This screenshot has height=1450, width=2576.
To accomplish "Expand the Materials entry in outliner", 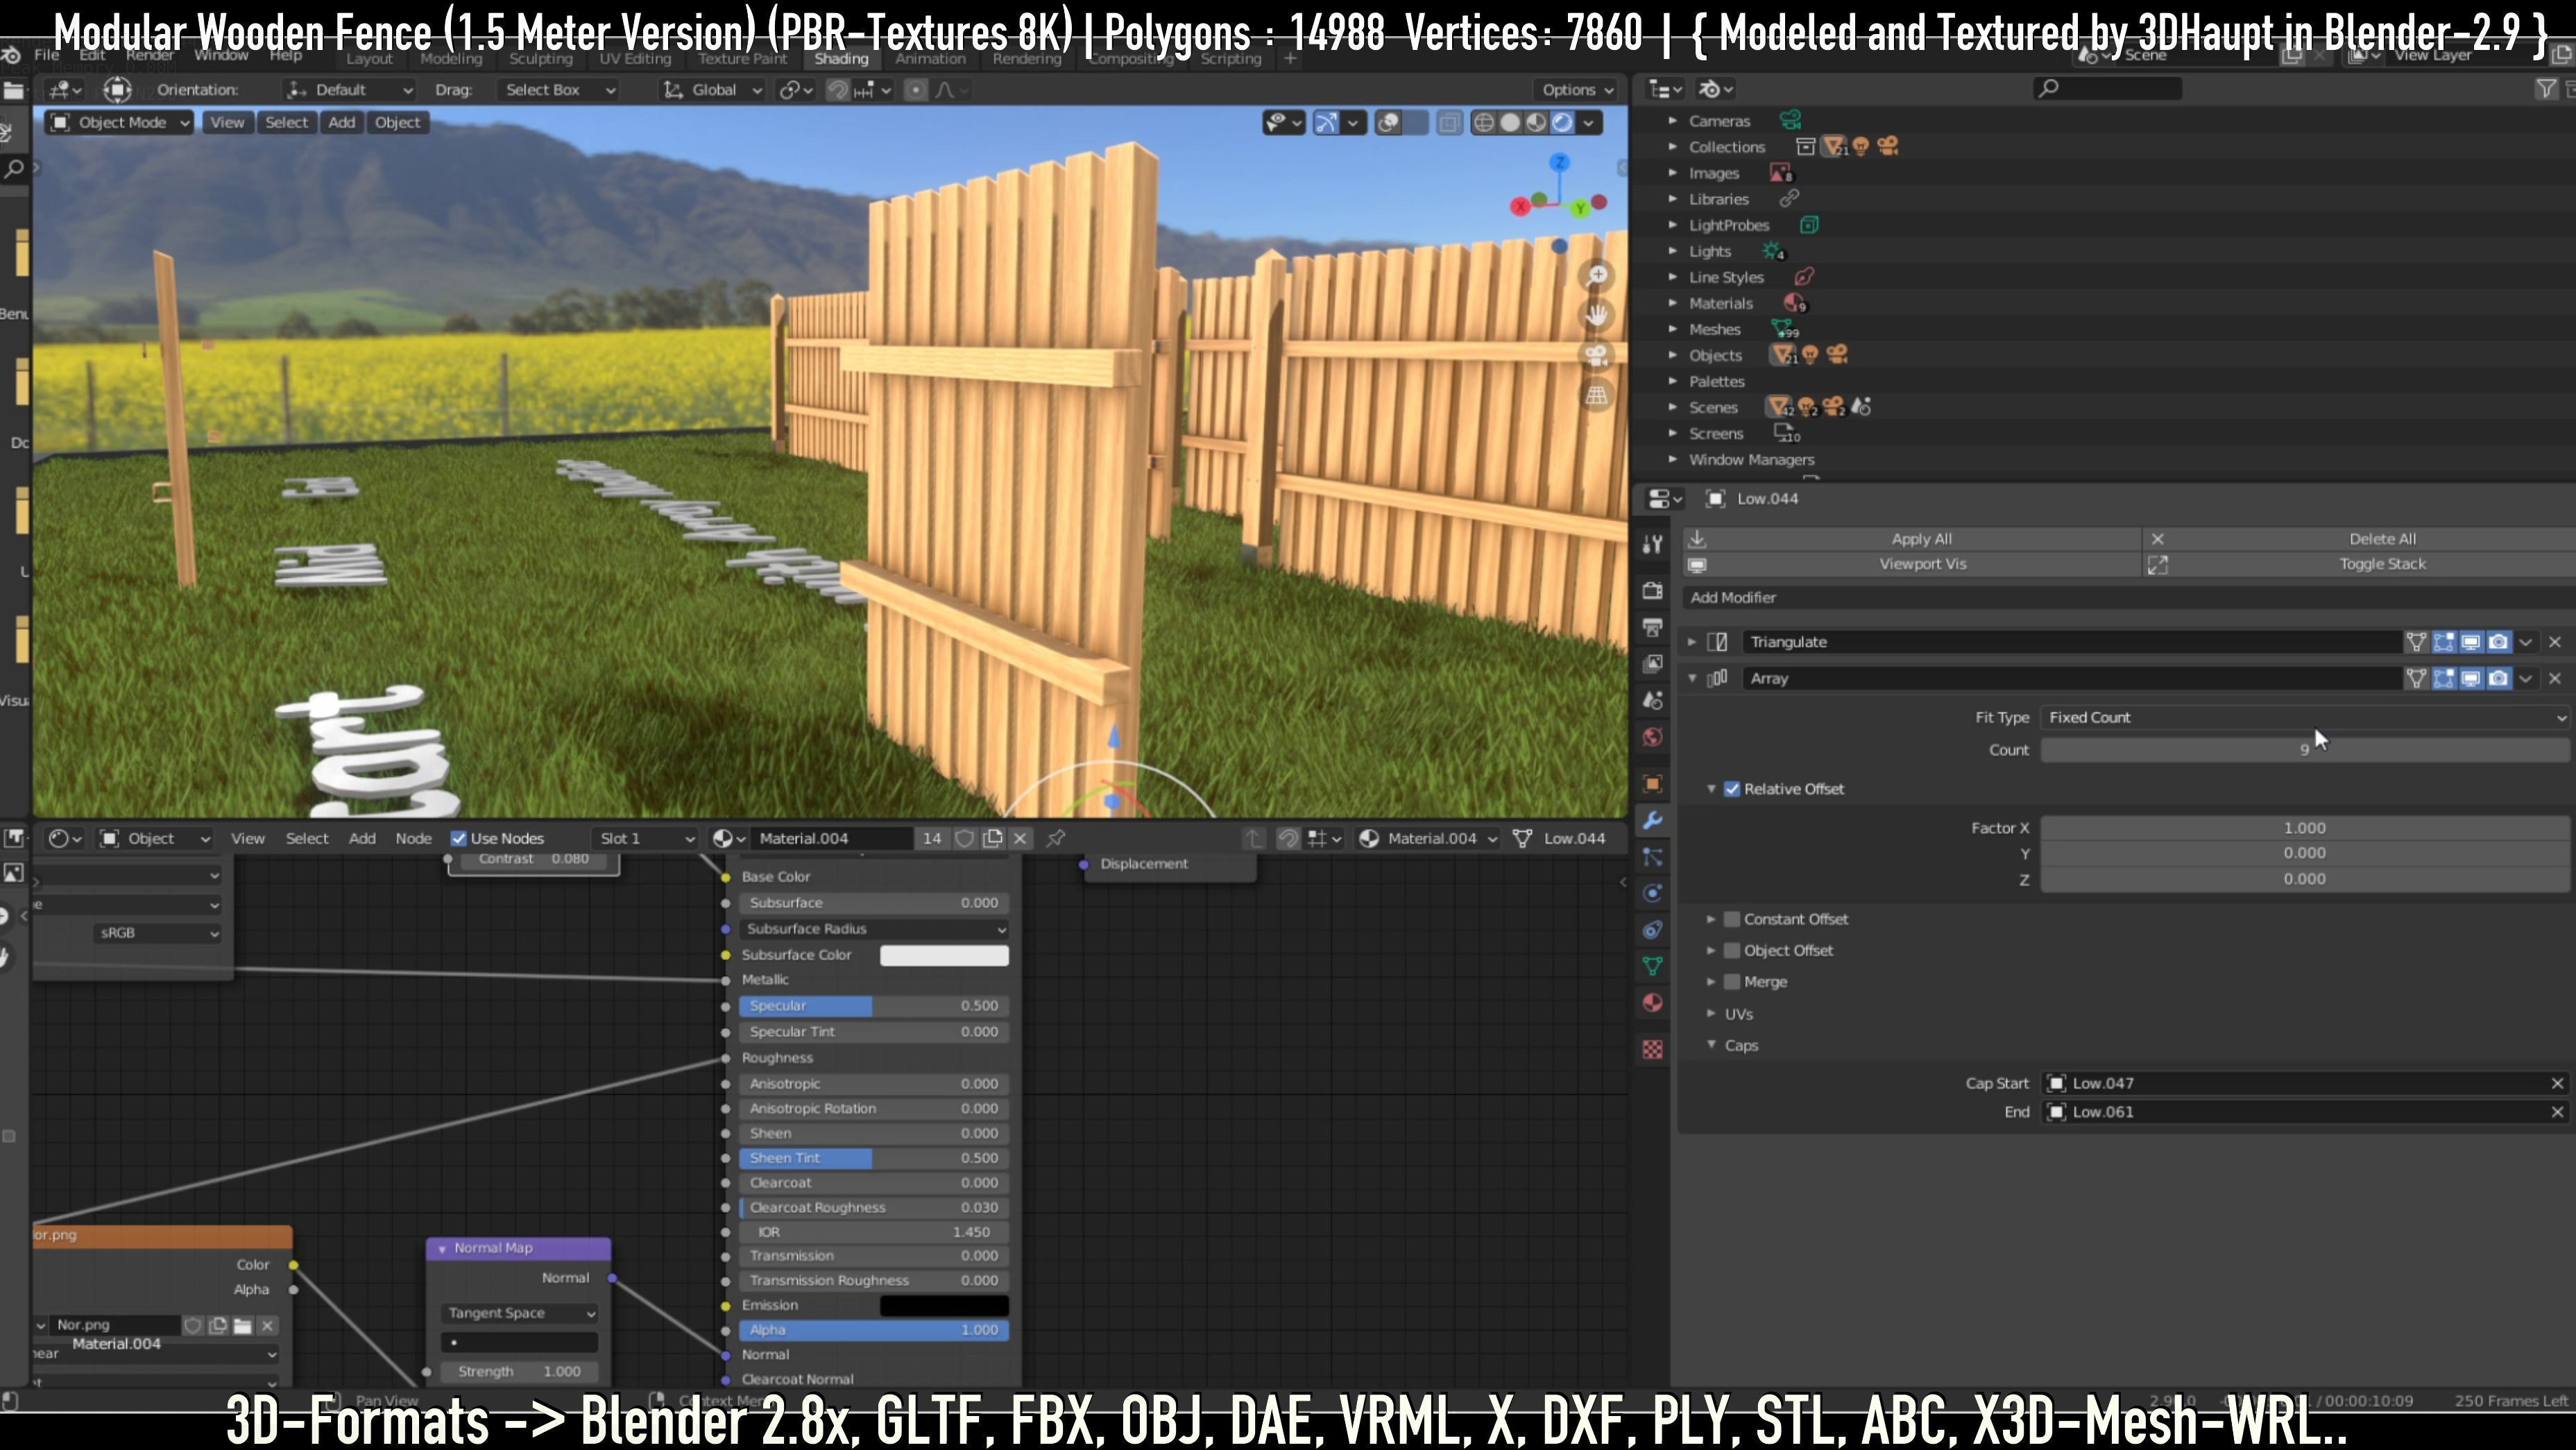I will (x=1672, y=303).
